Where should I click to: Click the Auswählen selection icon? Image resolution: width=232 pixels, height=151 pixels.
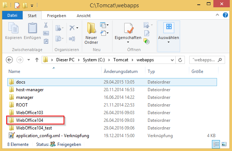click(x=169, y=27)
